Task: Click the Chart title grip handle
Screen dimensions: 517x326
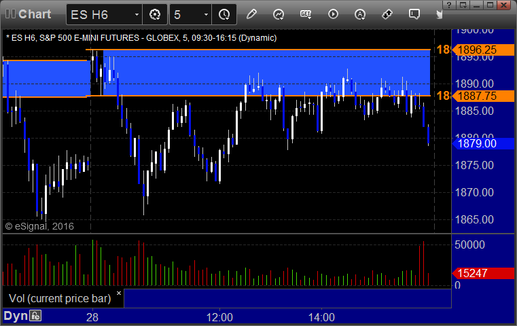Action: [x=10, y=14]
